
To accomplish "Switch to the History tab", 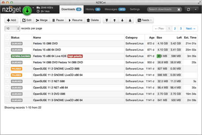I will point(93,9).
